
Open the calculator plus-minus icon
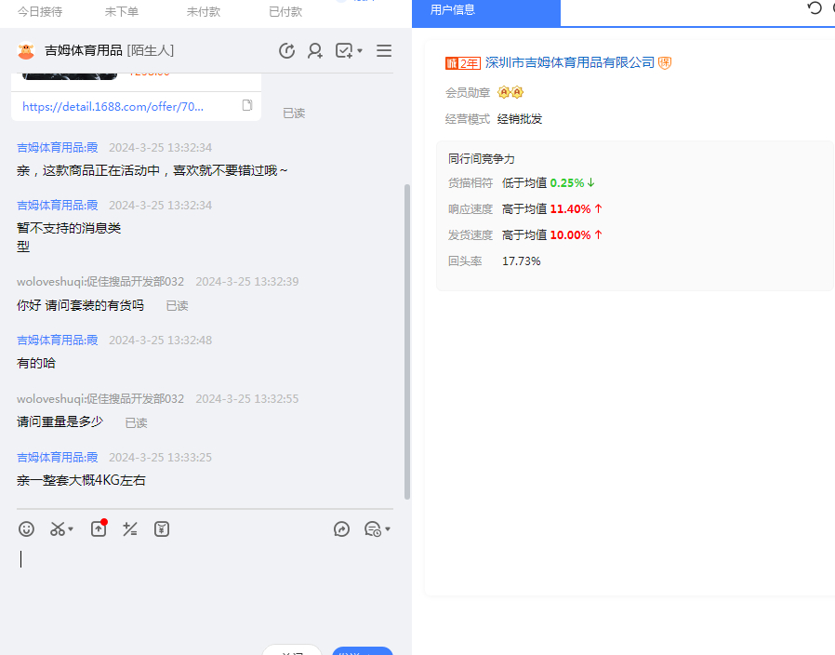point(130,529)
